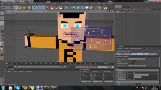Open the Python menu

click(99, 4)
